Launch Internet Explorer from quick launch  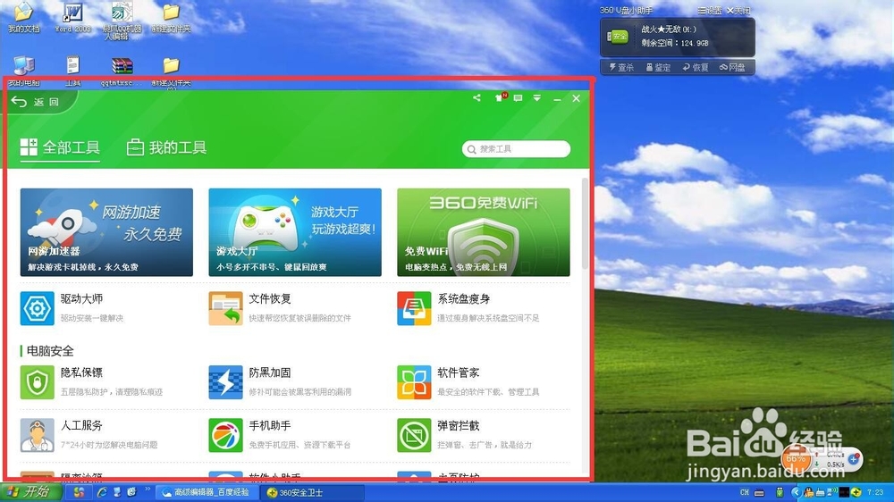pyautogui.click(x=102, y=492)
